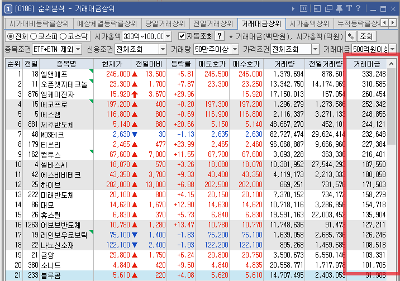
Task: Open the 시가총액 range dropdown
Action: pyautogui.click(x=168, y=36)
